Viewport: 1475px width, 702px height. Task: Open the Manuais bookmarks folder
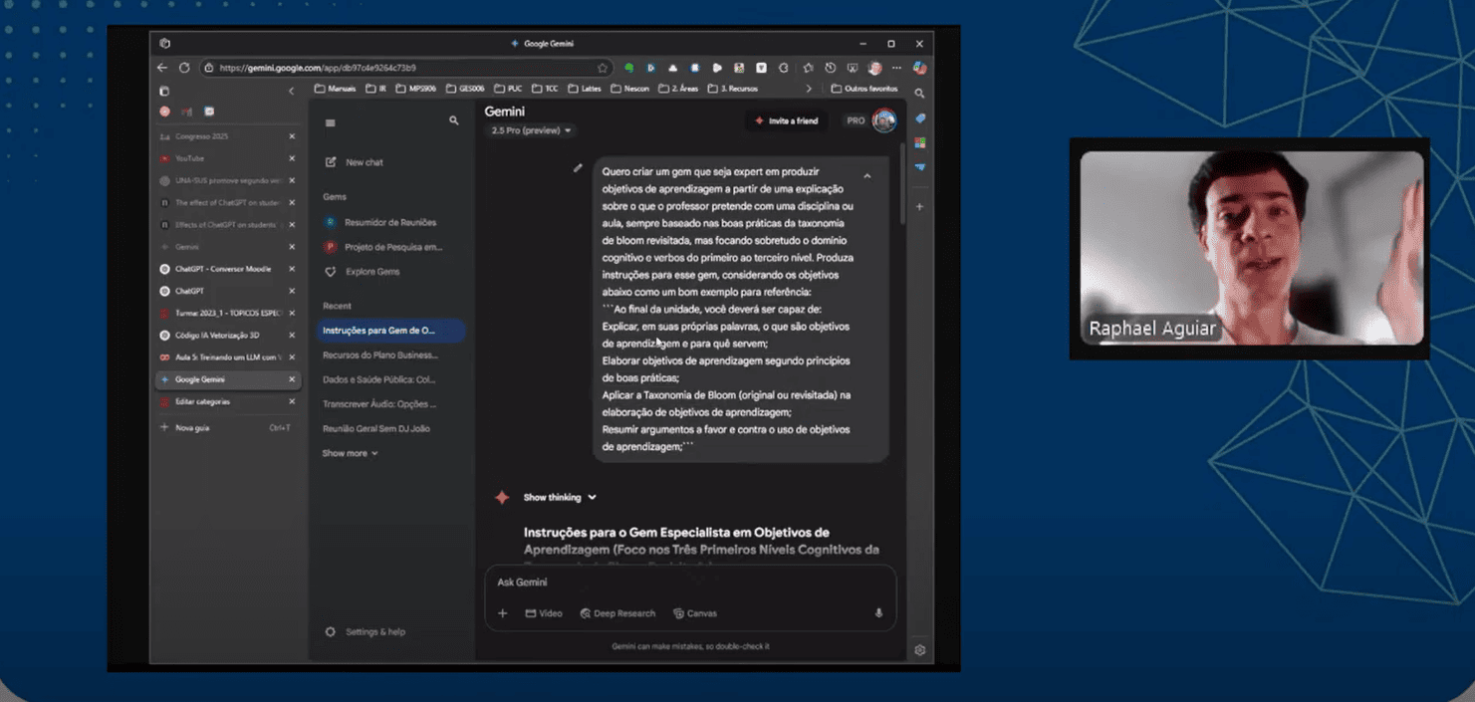tap(335, 89)
